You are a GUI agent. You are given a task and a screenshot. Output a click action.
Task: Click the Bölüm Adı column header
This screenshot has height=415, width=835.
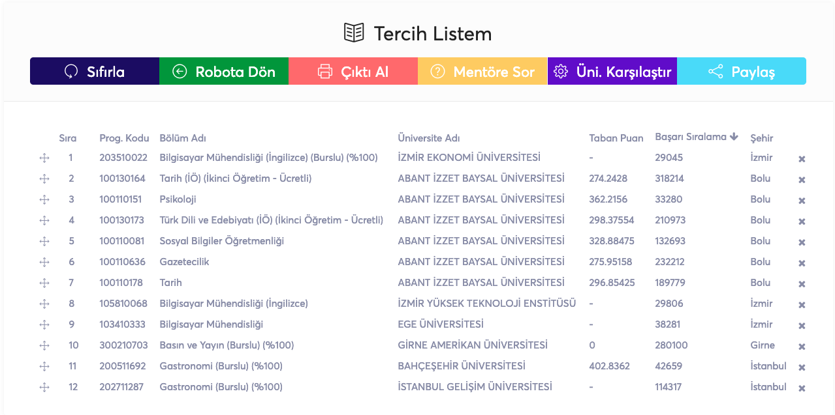point(183,138)
